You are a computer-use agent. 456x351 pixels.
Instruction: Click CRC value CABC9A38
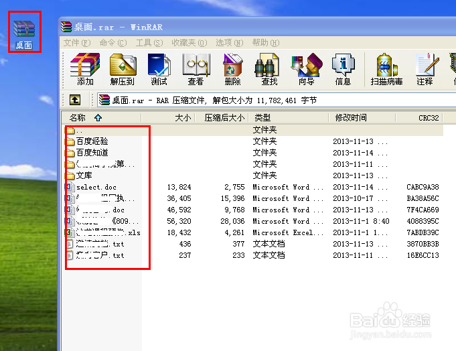pyautogui.click(x=423, y=187)
